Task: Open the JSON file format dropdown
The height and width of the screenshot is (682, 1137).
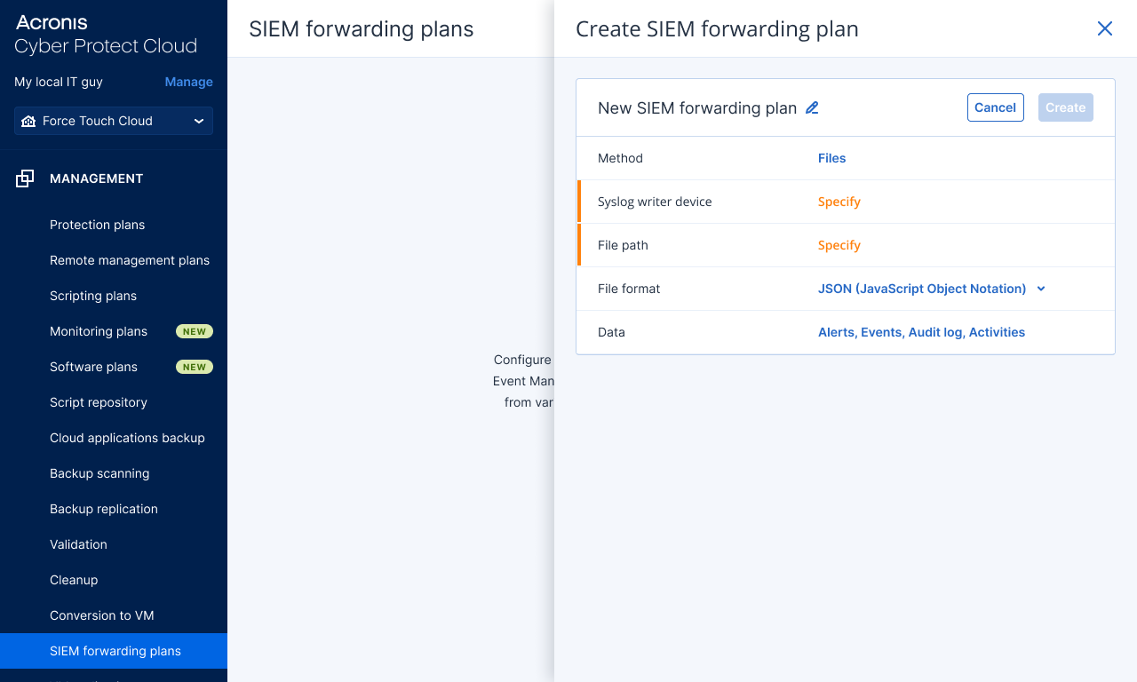Action: (x=931, y=289)
